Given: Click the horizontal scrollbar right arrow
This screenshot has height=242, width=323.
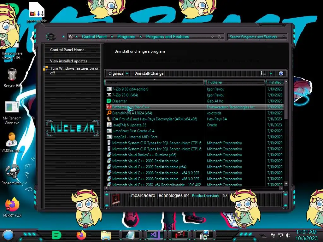Looking at the screenshot, I should 281,188.
